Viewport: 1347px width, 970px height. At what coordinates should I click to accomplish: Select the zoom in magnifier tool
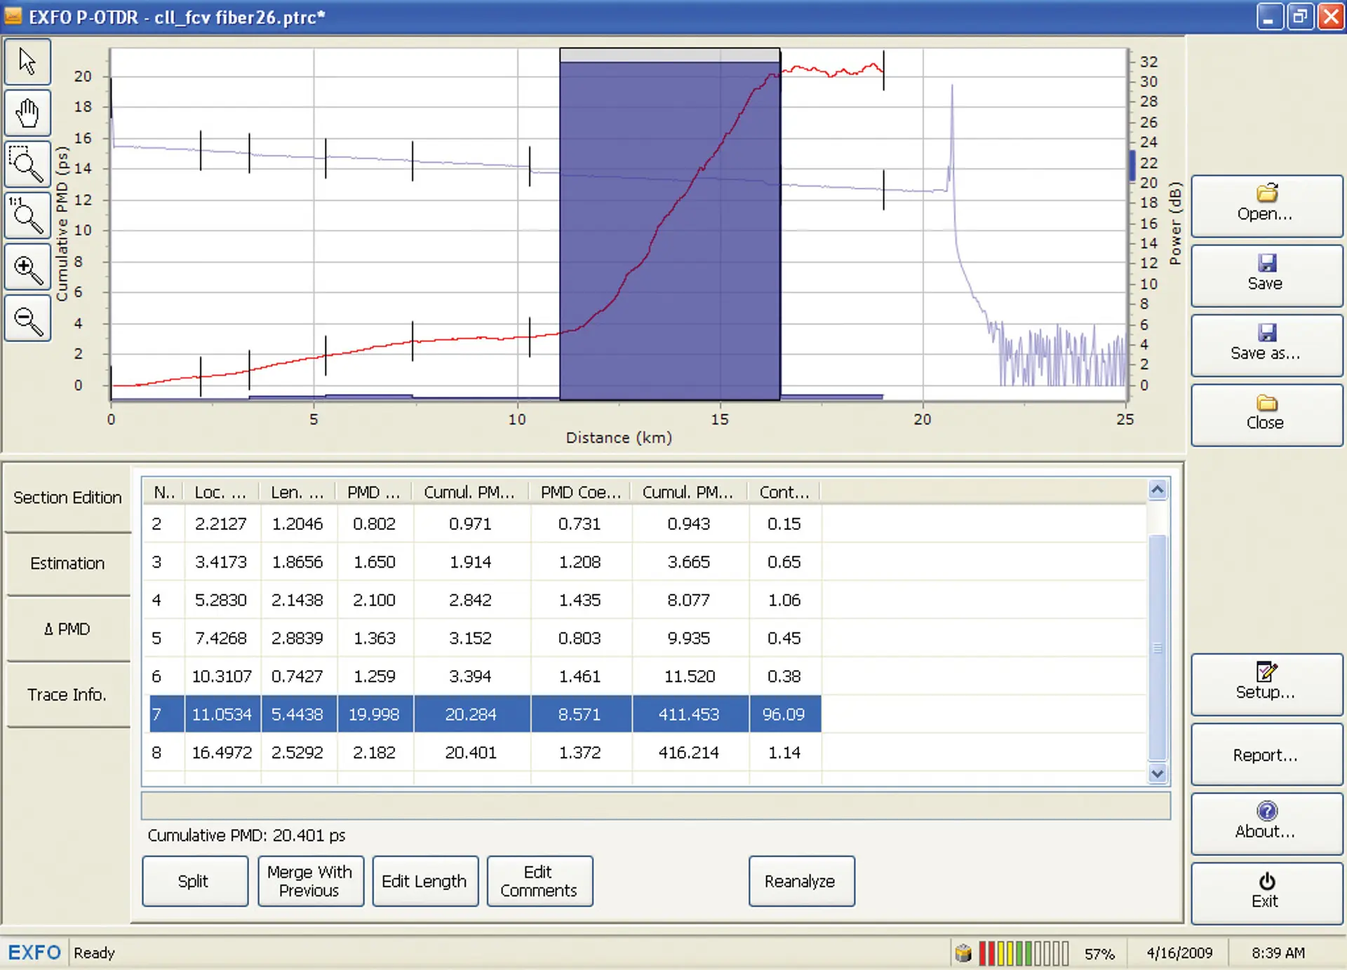27,267
